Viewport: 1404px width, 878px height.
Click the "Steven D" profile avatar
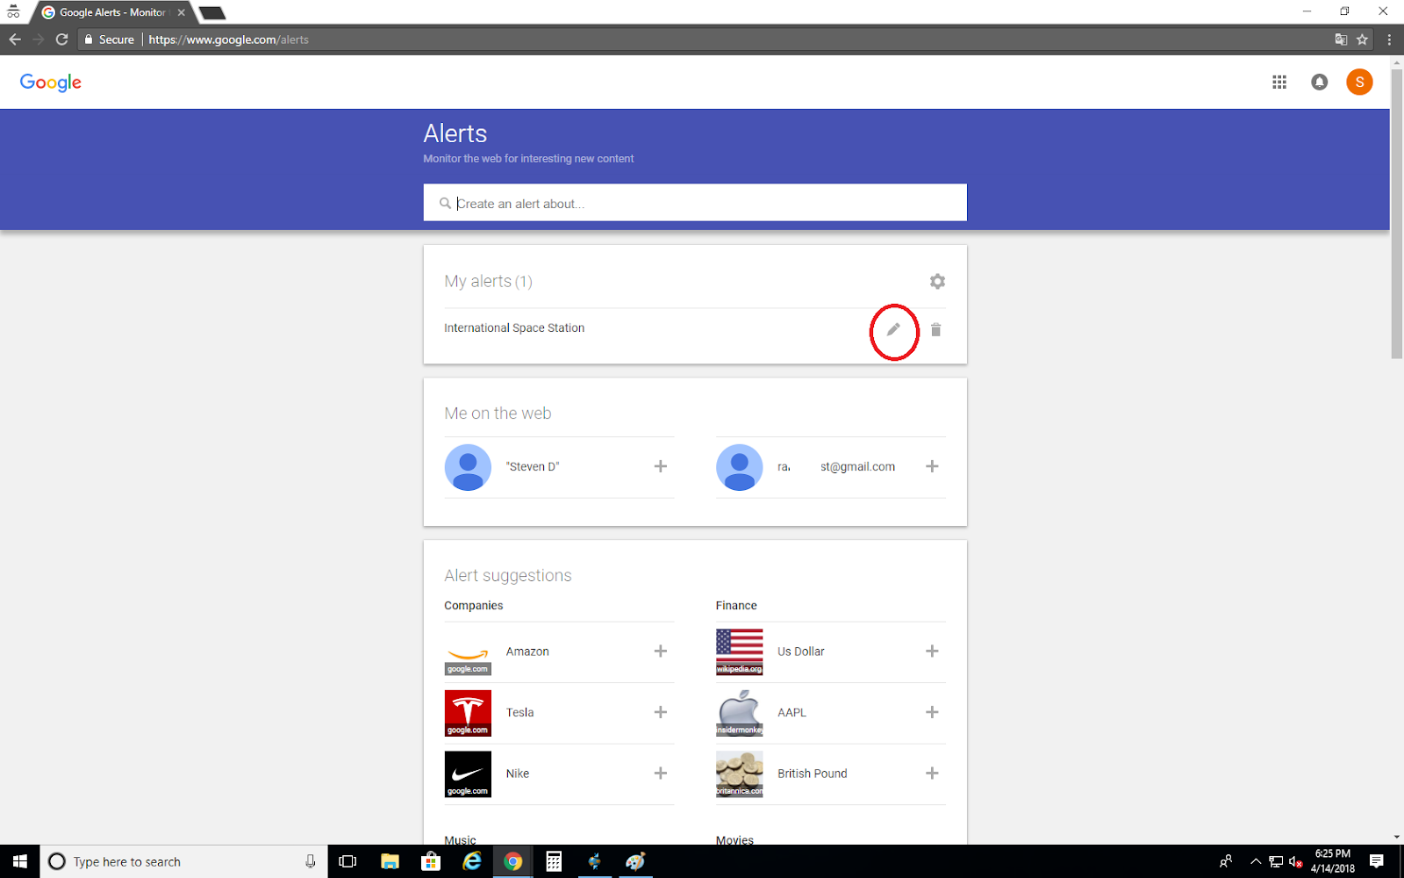coord(468,467)
